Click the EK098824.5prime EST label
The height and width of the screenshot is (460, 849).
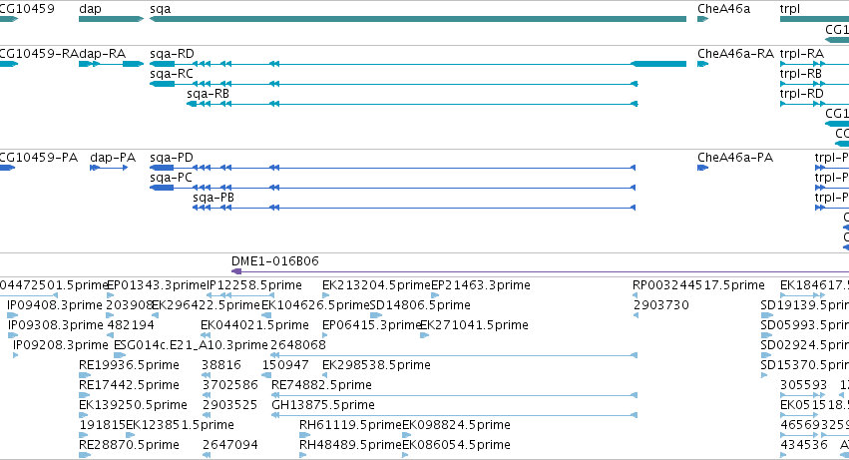click(456, 425)
